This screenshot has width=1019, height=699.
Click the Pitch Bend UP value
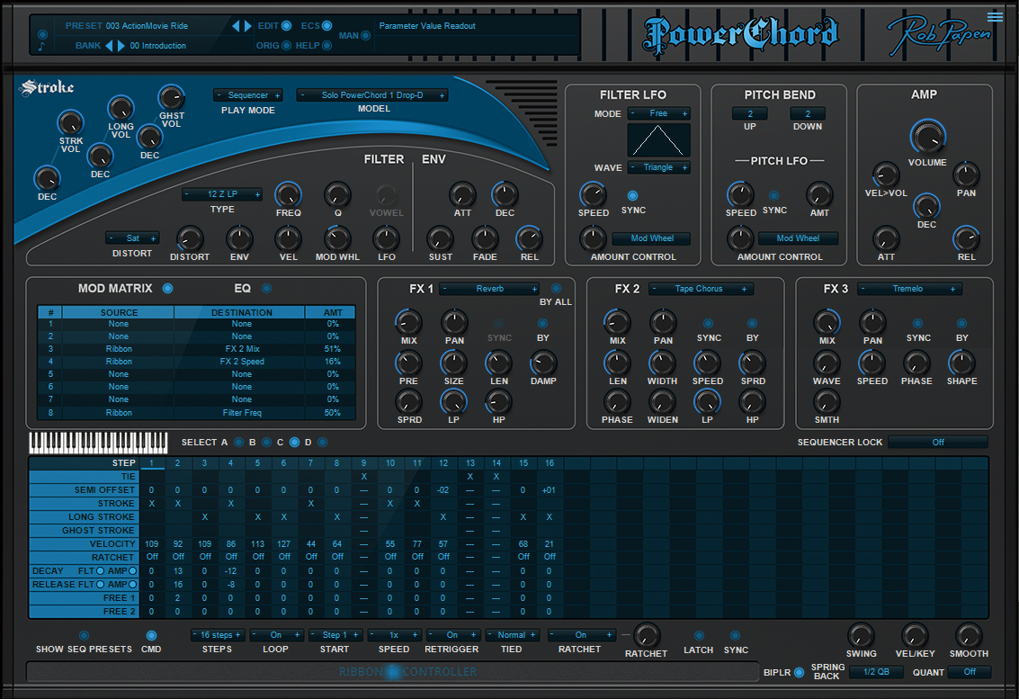(750, 113)
